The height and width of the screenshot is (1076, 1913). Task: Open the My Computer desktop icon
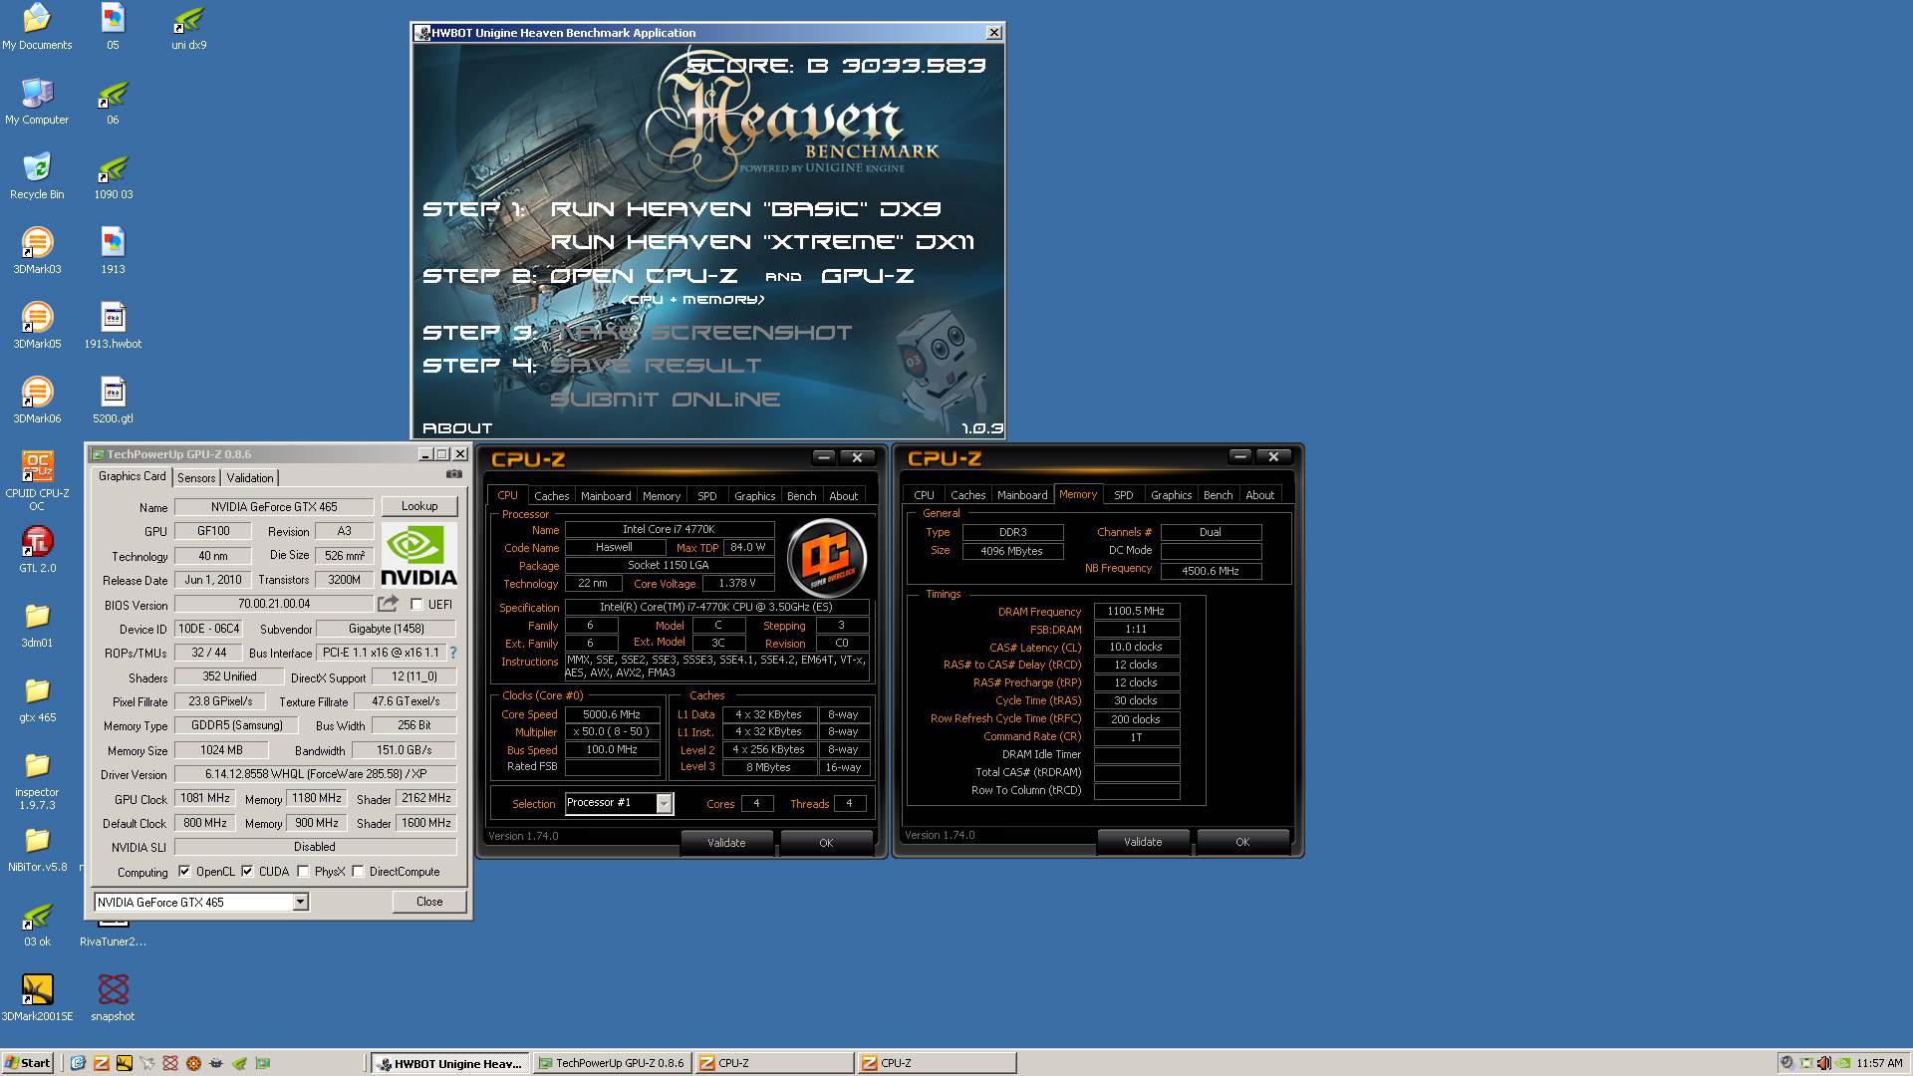click(37, 102)
